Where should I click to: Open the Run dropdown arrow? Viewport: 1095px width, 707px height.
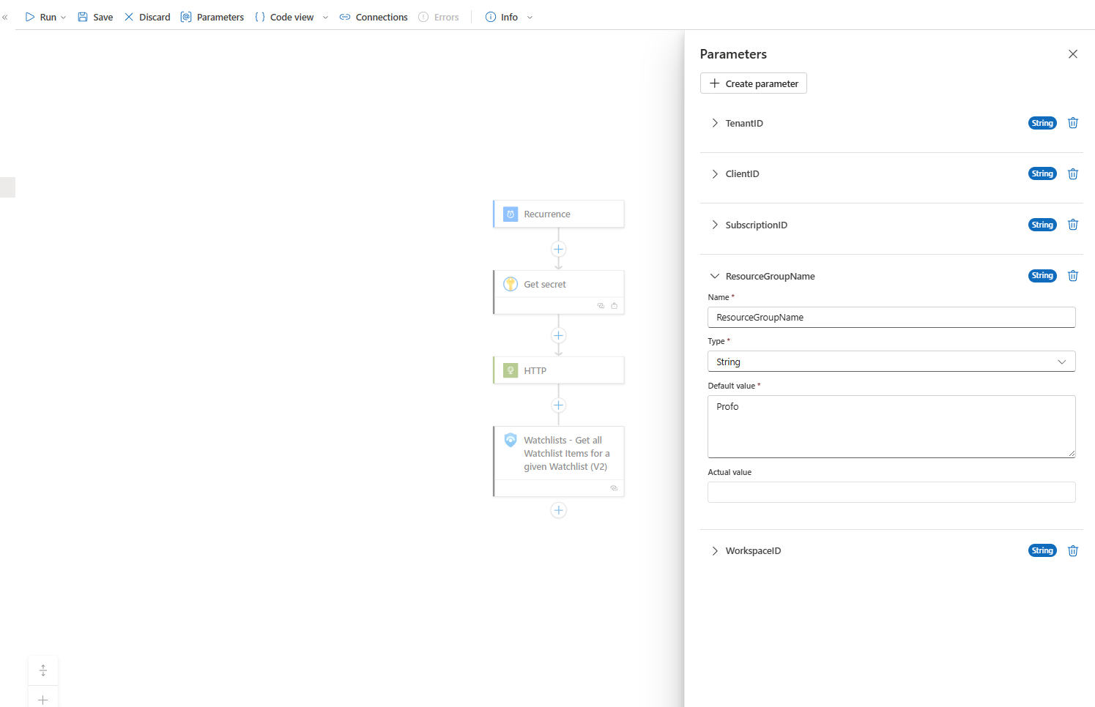pos(64,18)
